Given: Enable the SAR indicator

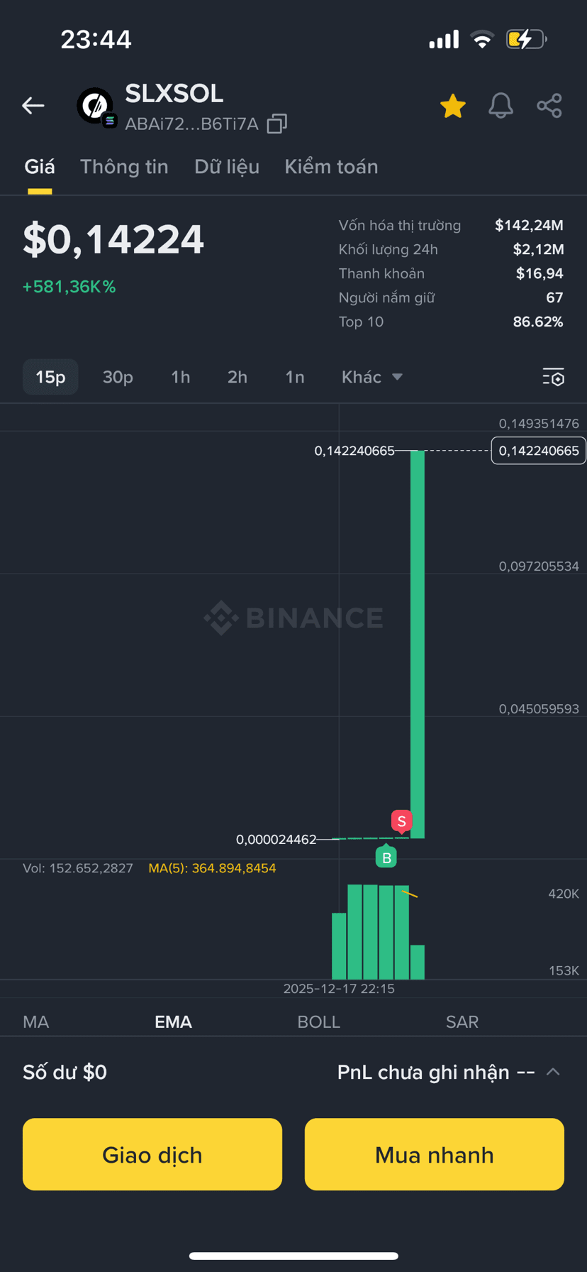Looking at the screenshot, I should point(462,1021).
